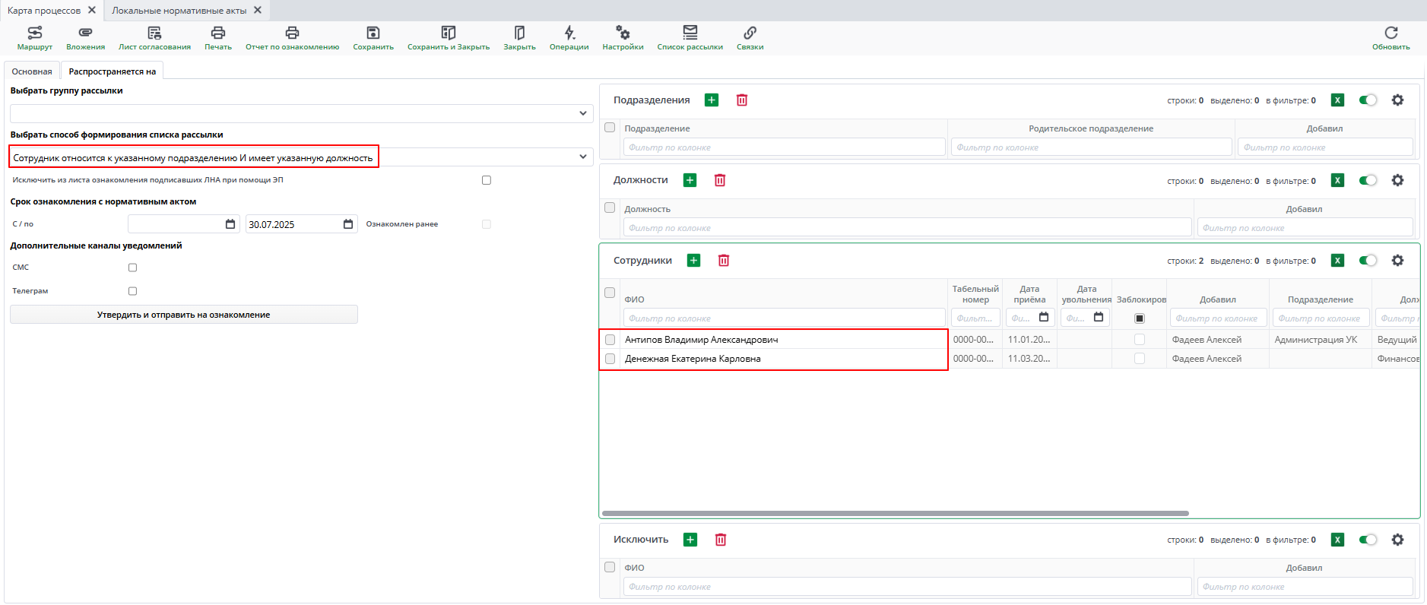Open Настройки settings
This screenshot has height=605, width=1427.
click(623, 37)
